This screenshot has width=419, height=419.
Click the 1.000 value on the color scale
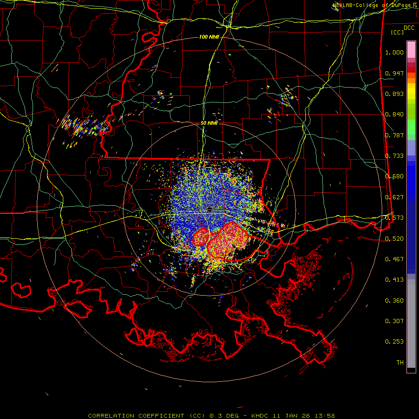pos(394,52)
